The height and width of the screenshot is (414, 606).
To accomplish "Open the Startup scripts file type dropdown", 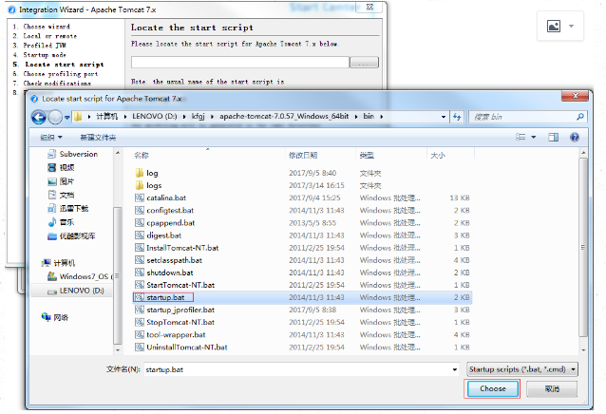I will pos(522,369).
